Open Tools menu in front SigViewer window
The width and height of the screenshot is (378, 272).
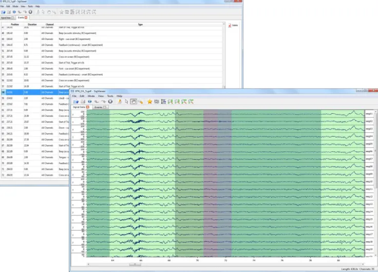110,96
